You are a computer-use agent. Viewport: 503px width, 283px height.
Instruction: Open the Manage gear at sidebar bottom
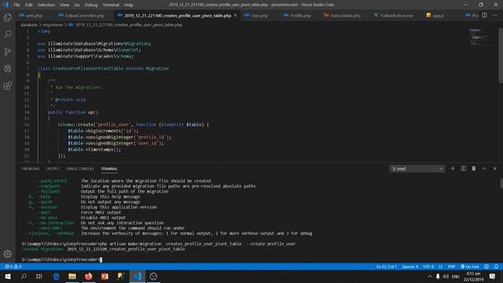[x=7, y=254]
